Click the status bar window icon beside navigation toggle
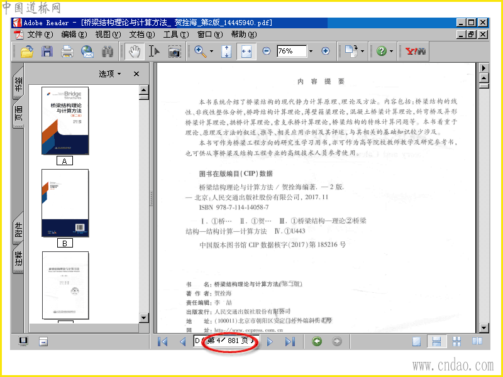This screenshot has height=377, width=503. (x=43, y=342)
